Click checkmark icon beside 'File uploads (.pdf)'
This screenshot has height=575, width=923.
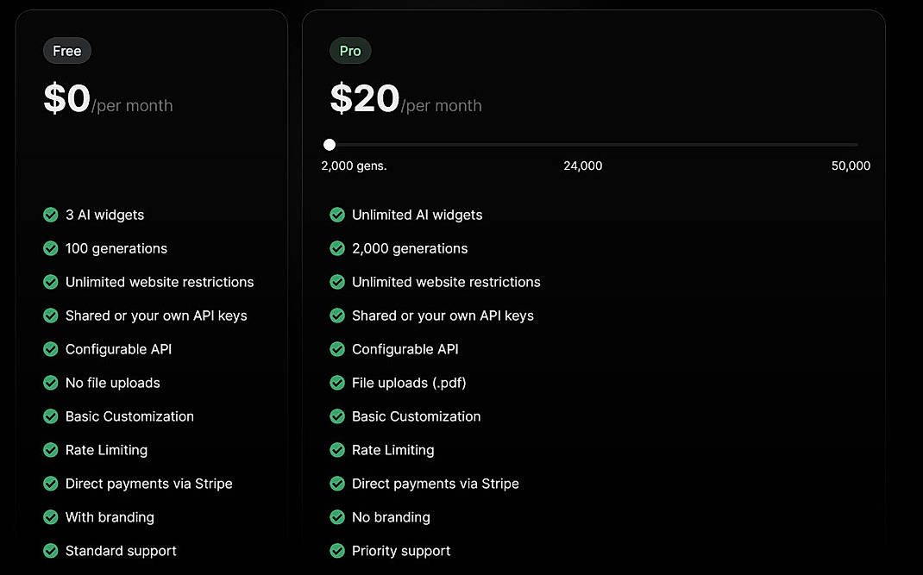point(337,383)
